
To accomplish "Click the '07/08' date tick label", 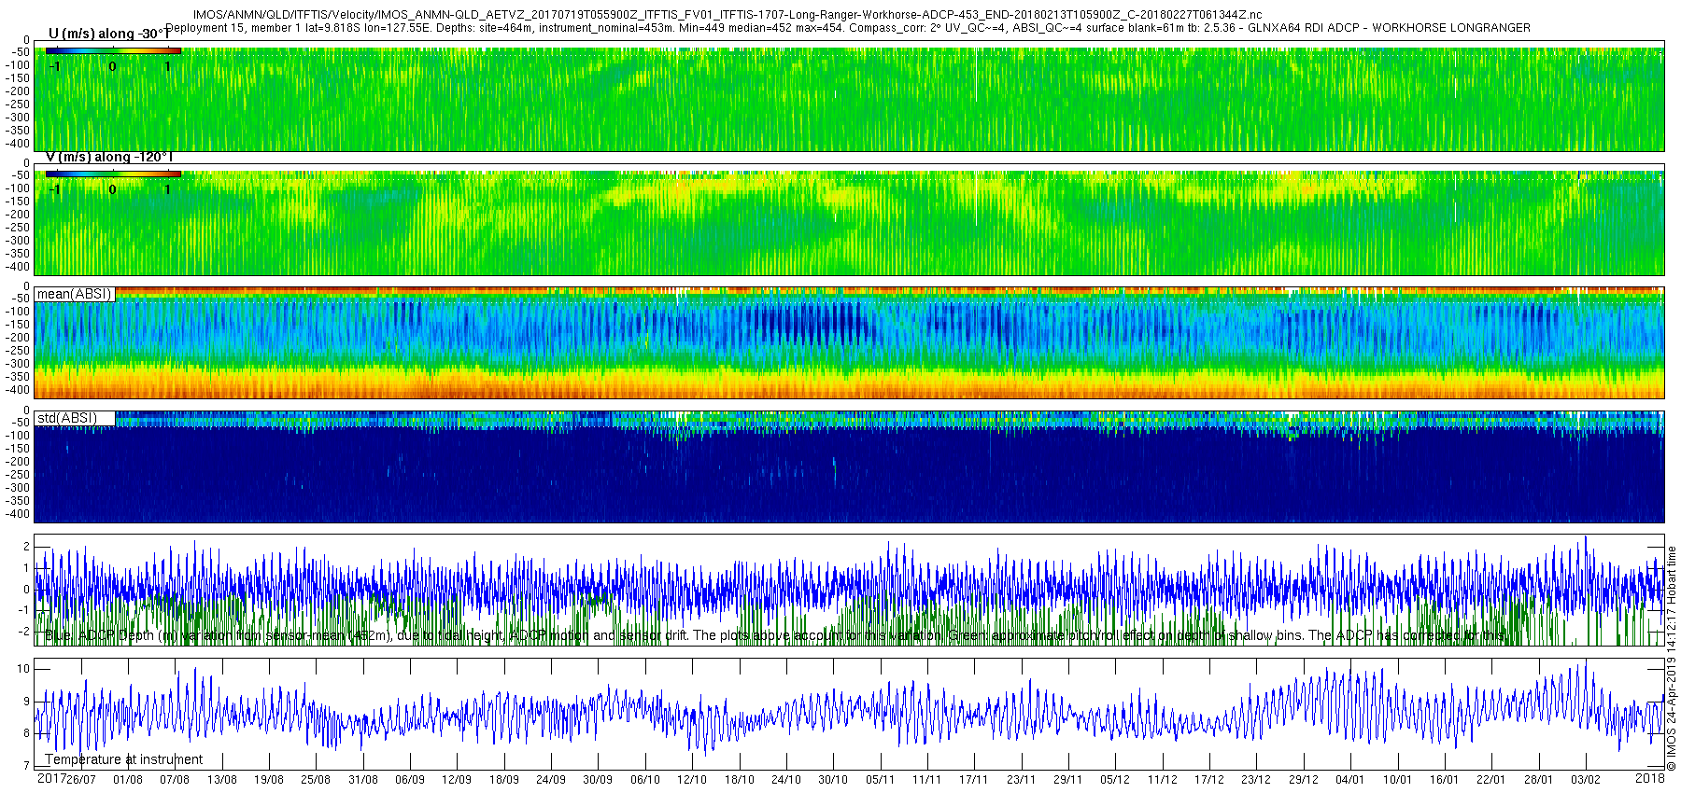I will 175,780.
